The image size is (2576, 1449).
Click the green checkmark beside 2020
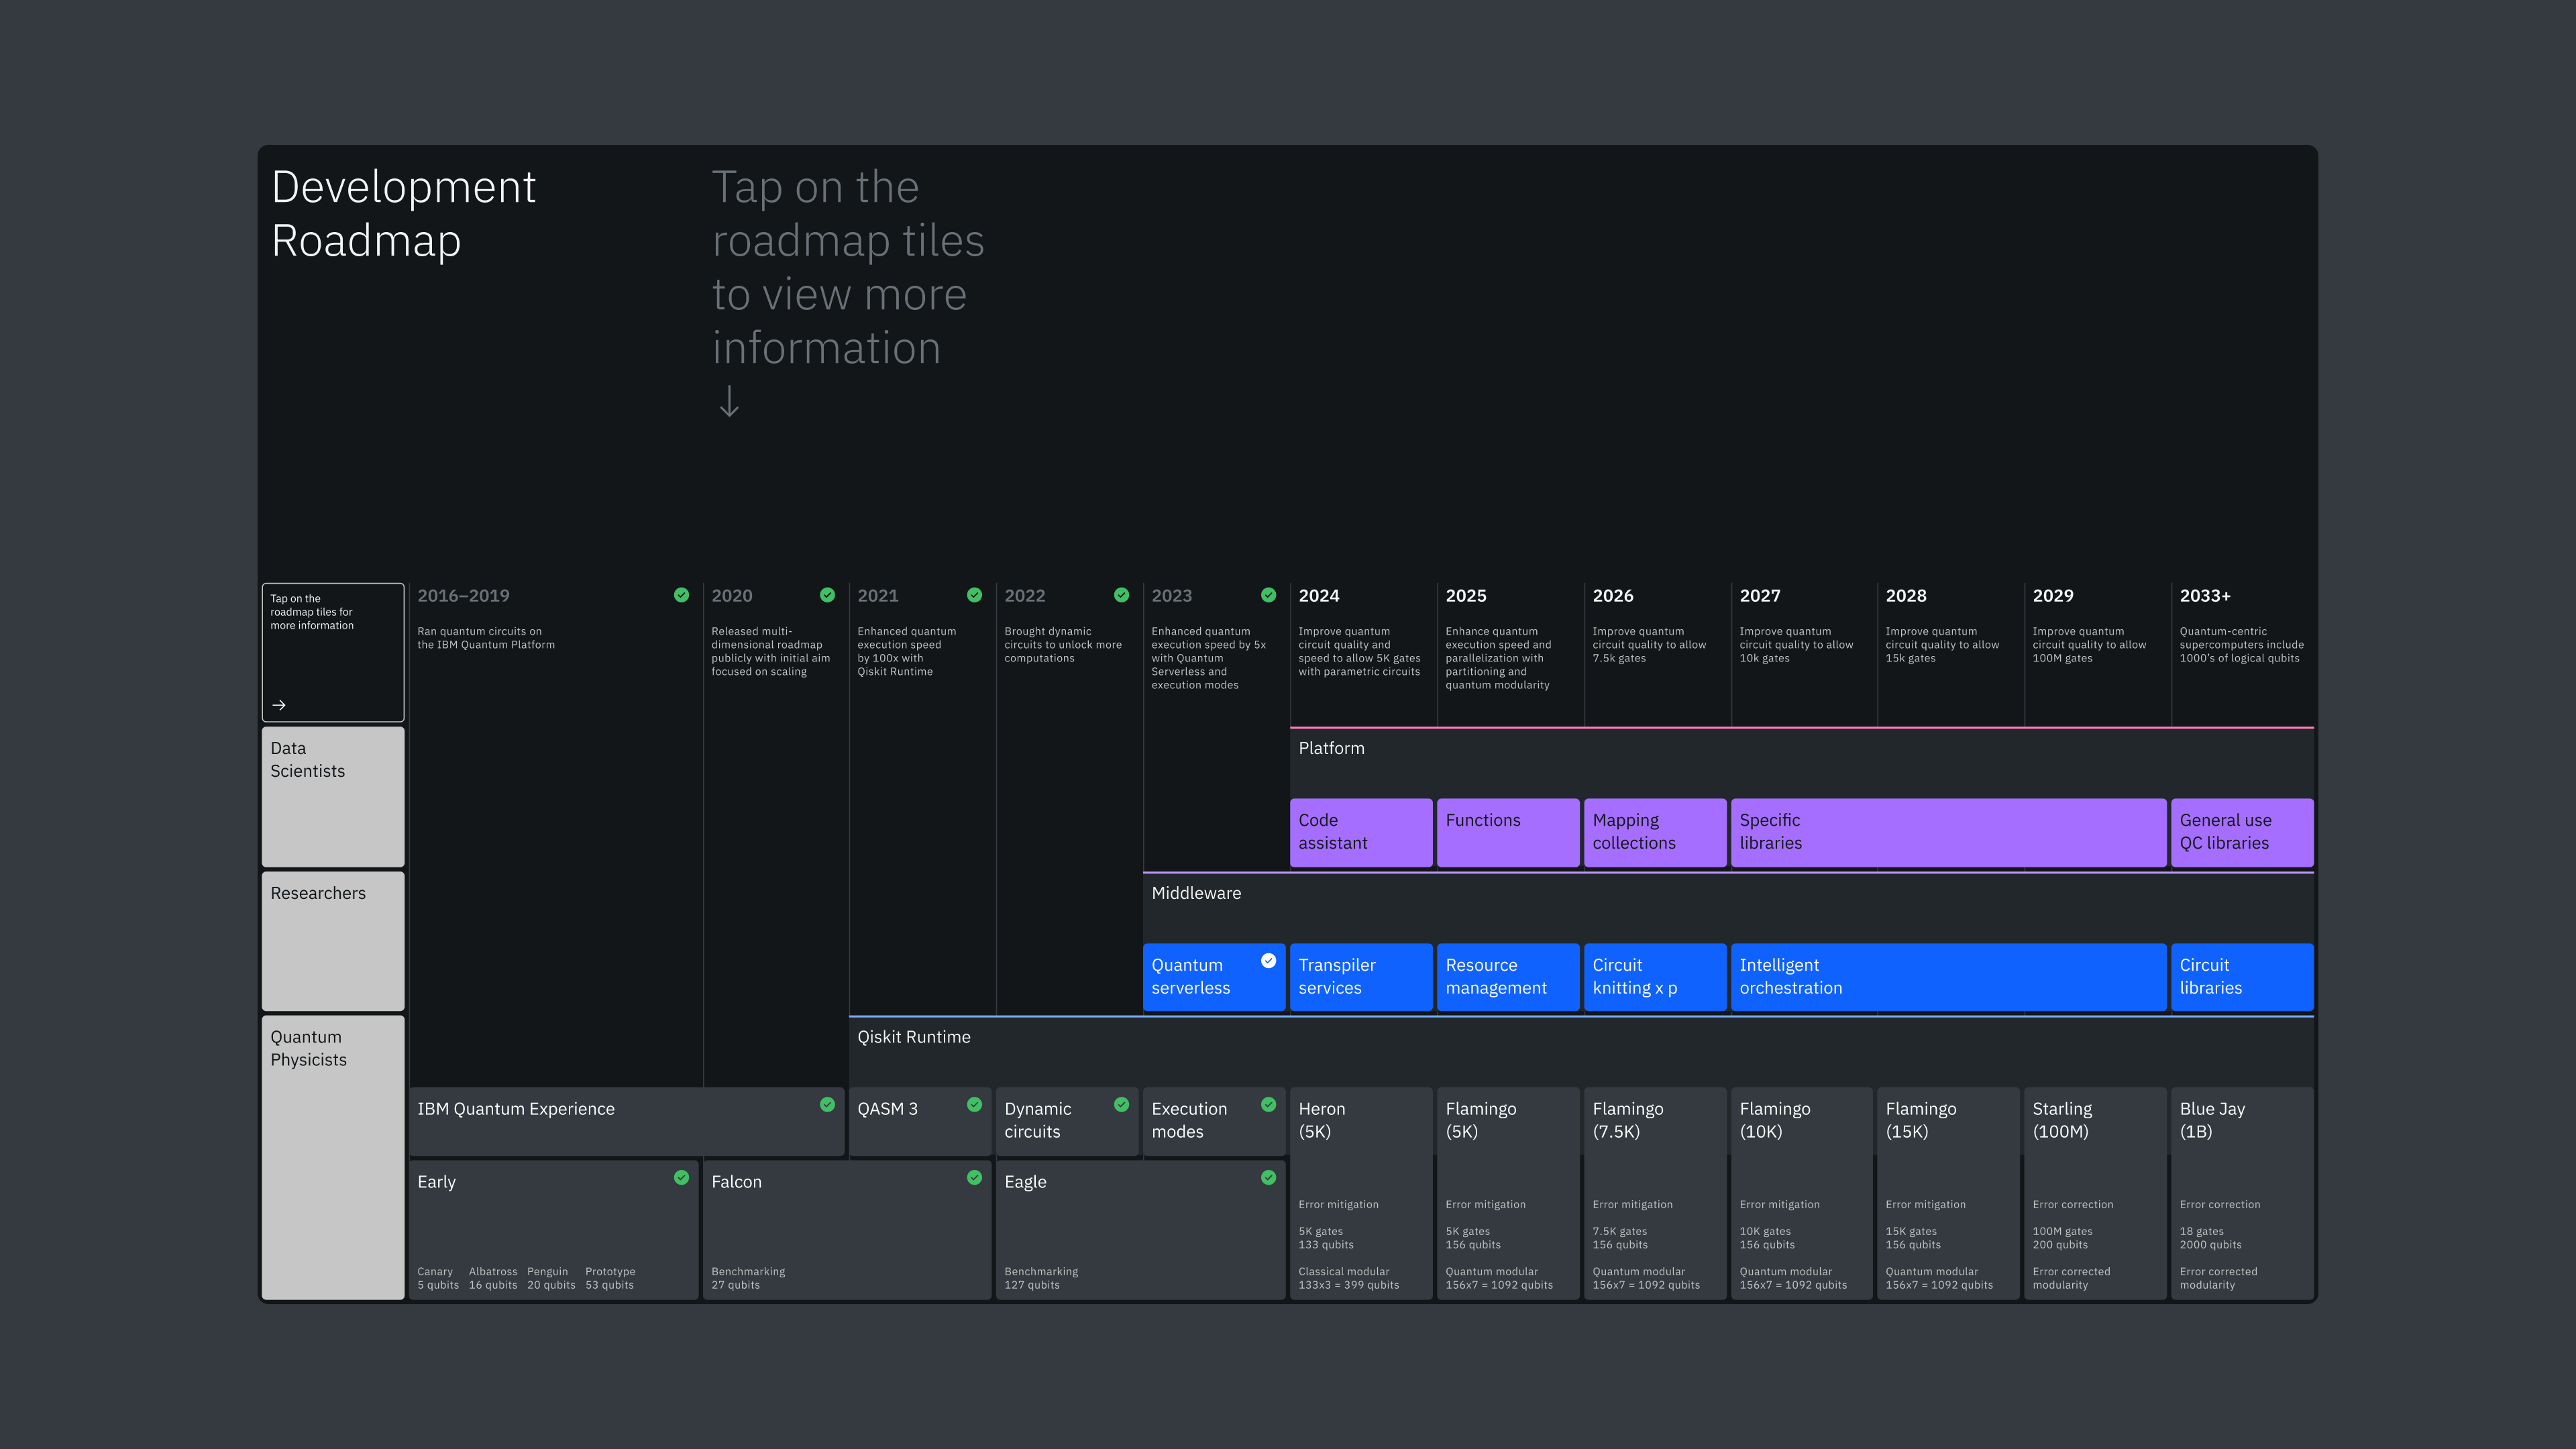[x=827, y=595]
